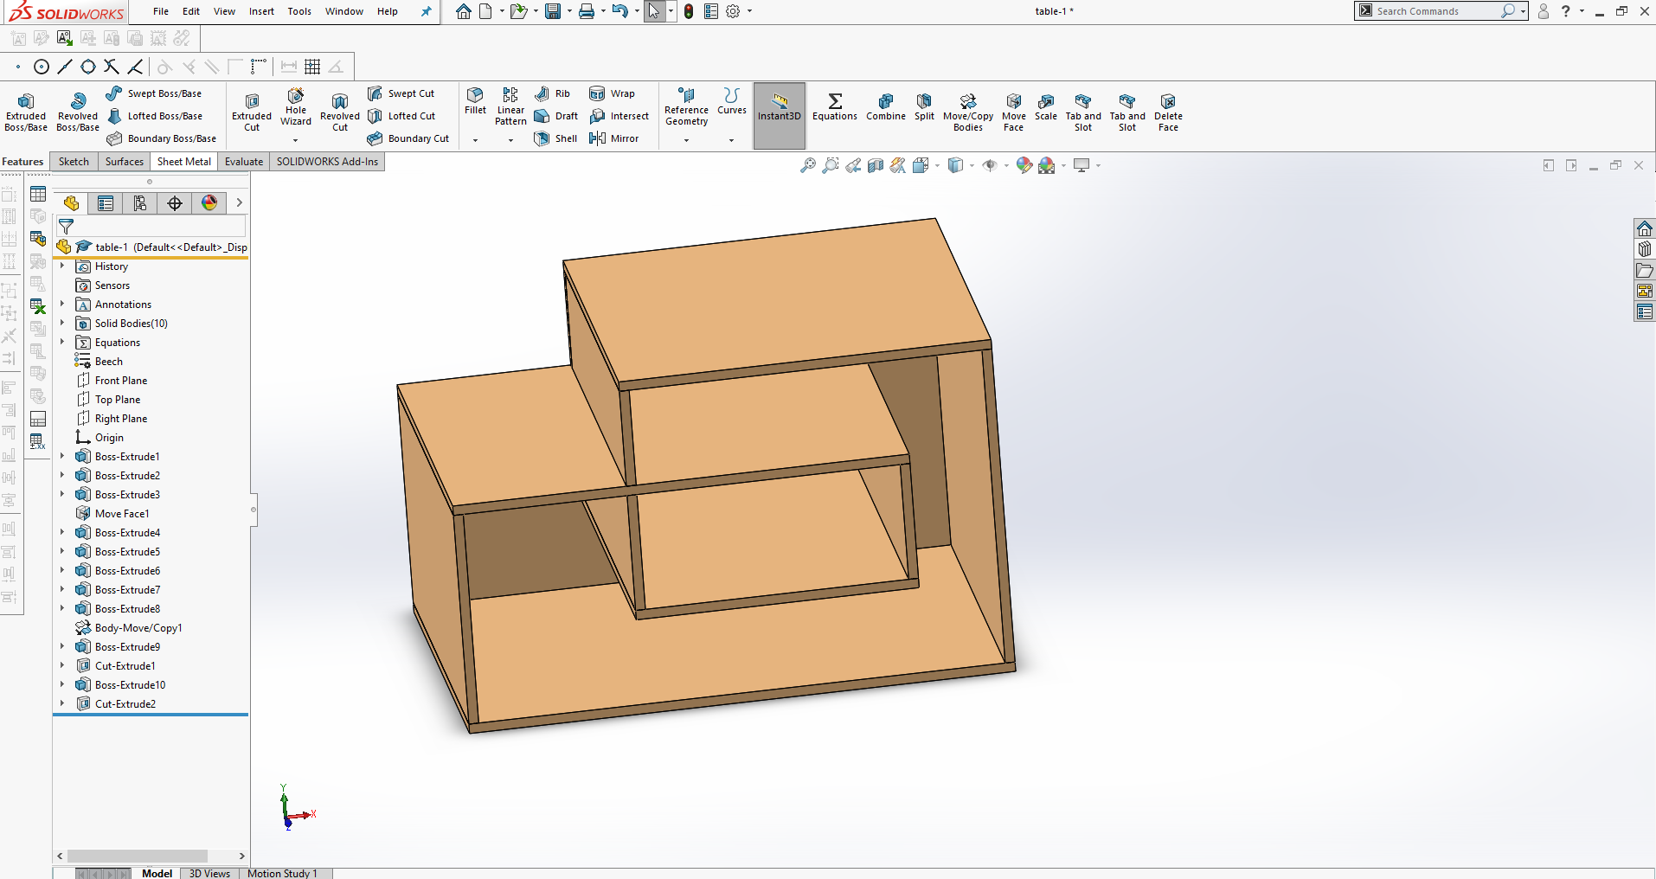The height and width of the screenshot is (879, 1656).
Task: Select the Beech material in tree
Action: coord(108,362)
